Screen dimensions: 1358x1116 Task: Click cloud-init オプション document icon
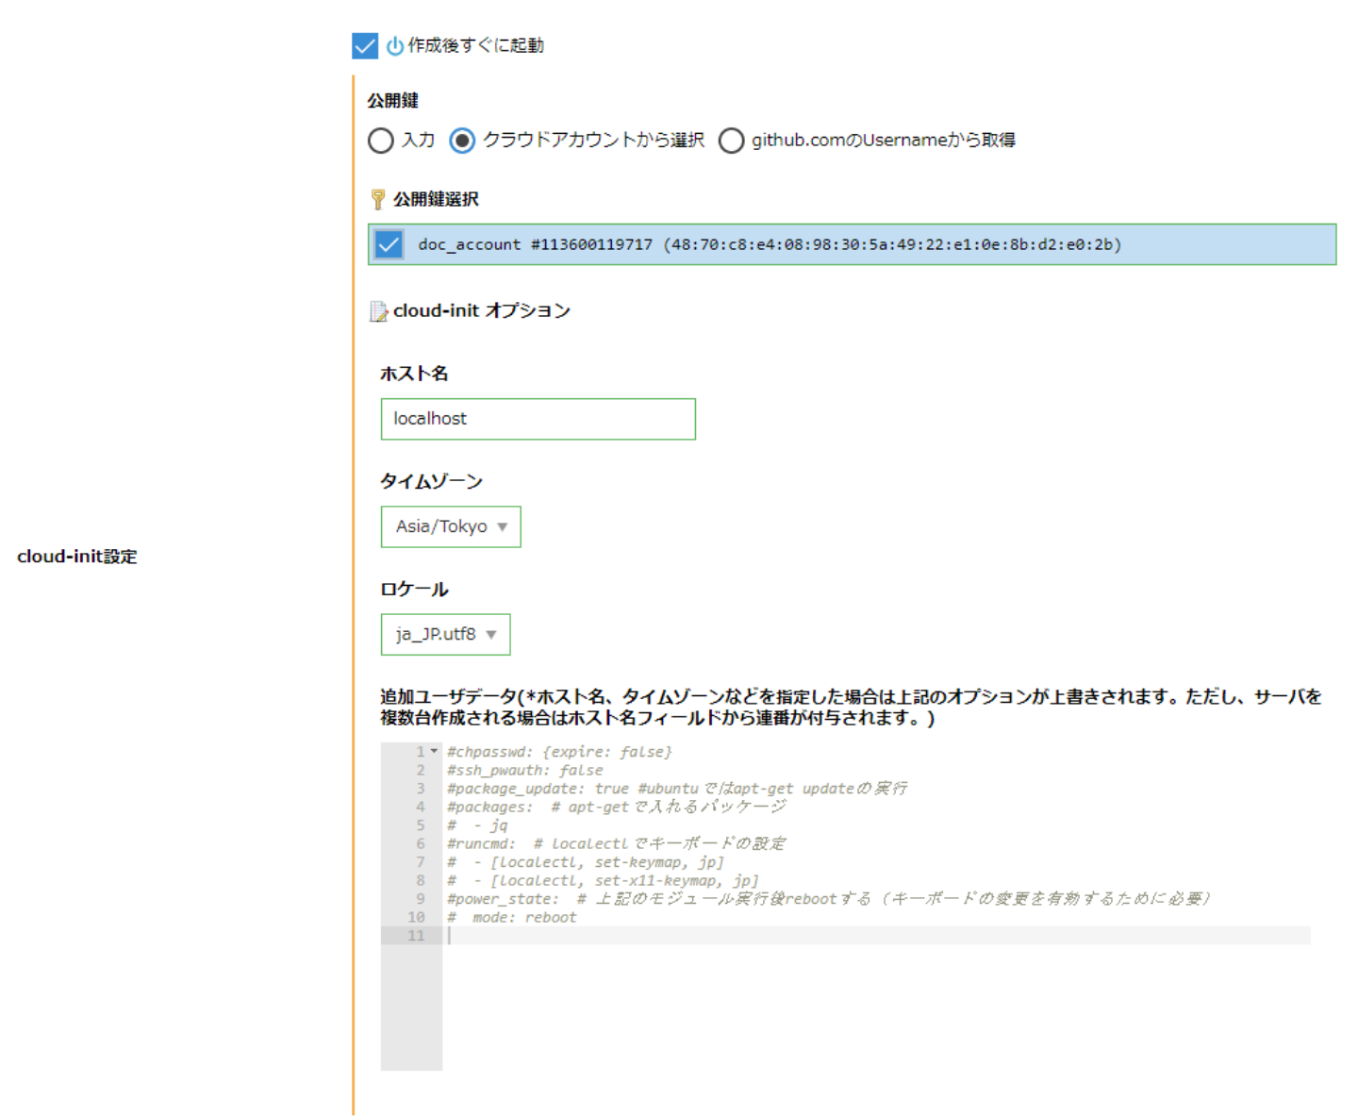[378, 311]
